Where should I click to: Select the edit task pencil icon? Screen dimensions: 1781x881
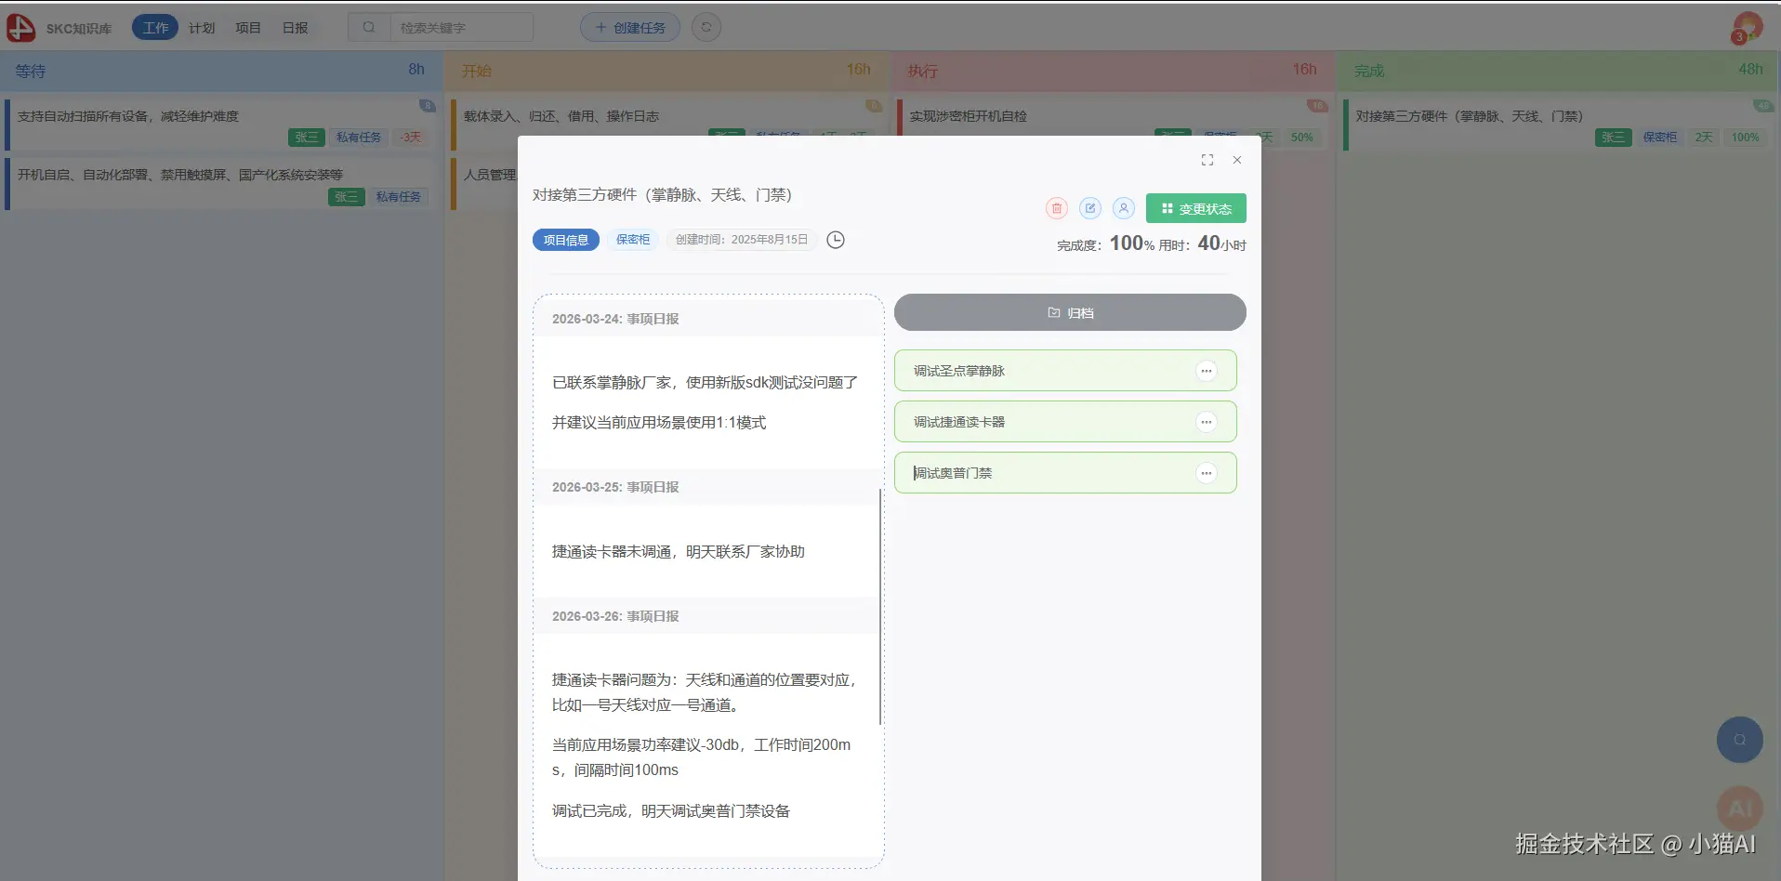[1089, 208]
